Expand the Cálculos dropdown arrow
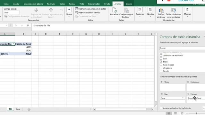Image resolution: width=205 pixels, height=115 pixels. pos(150,17)
